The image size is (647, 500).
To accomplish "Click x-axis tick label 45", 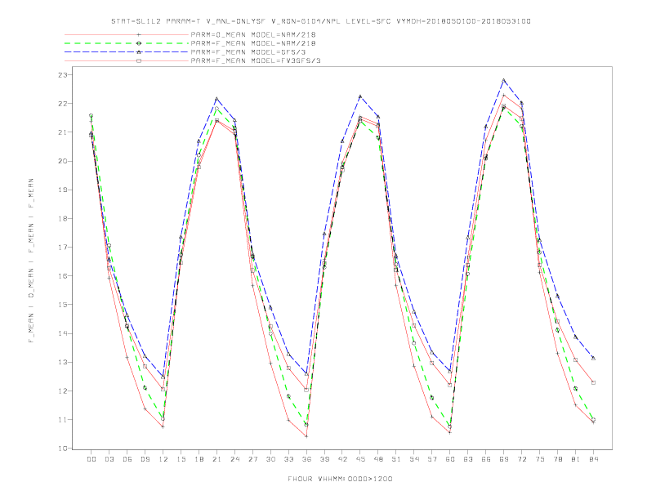I will (360, 459).
